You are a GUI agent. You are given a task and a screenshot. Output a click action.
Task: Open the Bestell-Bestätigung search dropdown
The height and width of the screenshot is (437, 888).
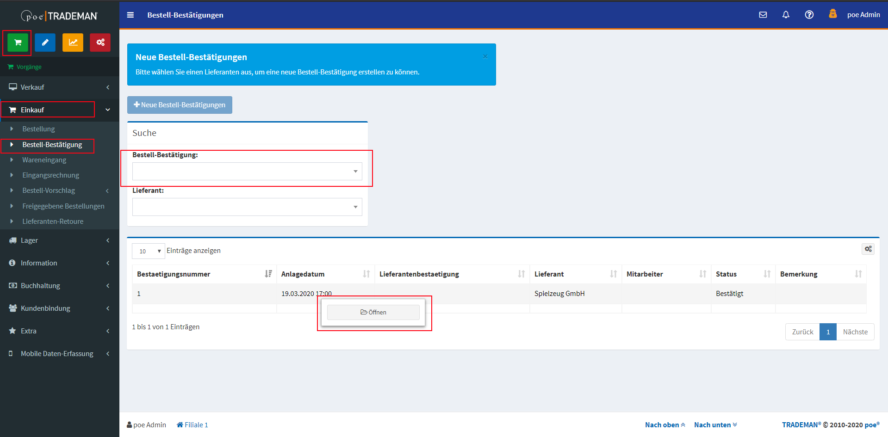coord(247,172)
